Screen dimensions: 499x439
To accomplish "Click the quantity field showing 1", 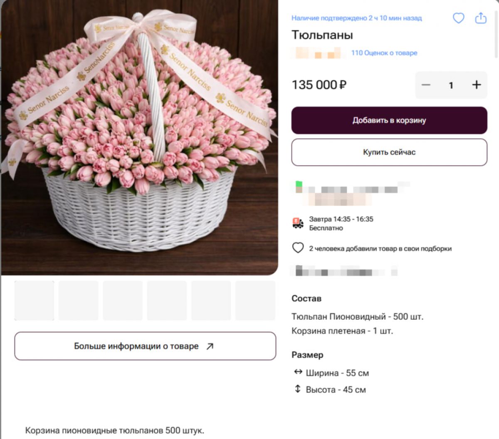I will point(451,85).
